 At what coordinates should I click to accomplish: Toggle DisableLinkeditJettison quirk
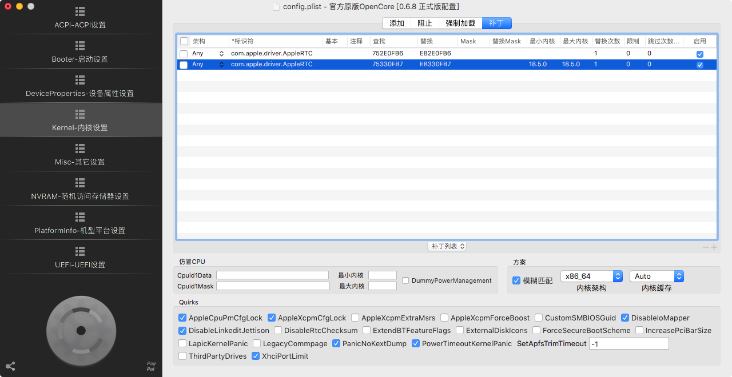coord(182,330)
